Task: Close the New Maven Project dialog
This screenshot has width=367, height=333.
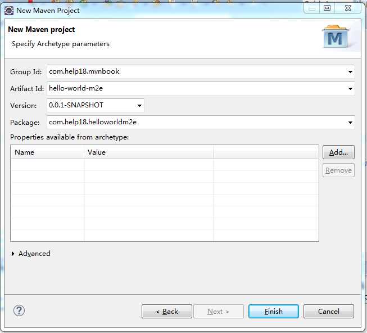Action: point(348,8)
